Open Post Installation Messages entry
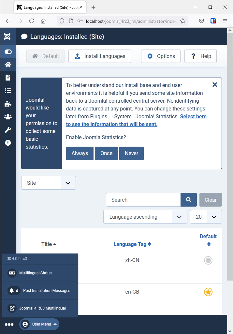 [x=40, y=291]
